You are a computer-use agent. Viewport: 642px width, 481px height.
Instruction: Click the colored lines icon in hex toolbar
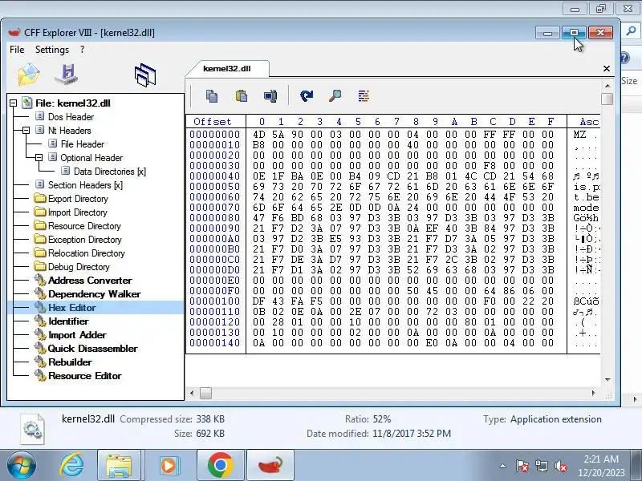pyautogui.click(x=364, y=96)
